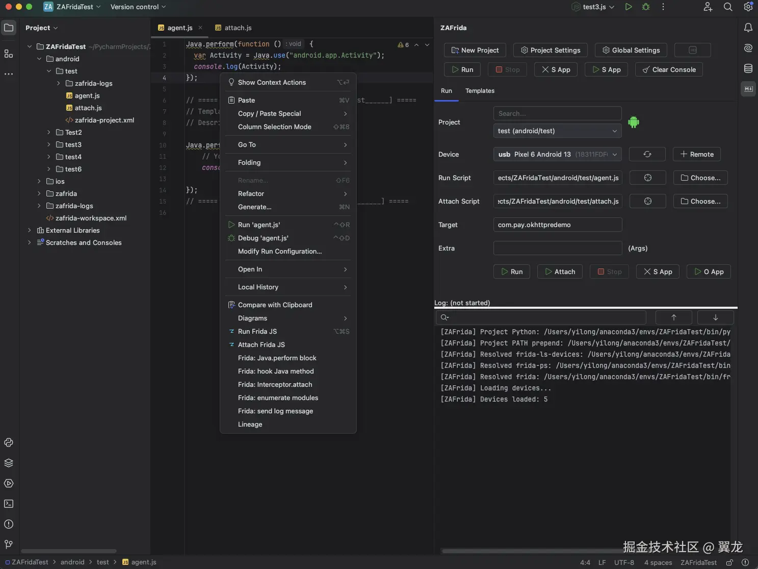
Task: Expand the zafrida-logs folder under test
Action: coord(58,83)
